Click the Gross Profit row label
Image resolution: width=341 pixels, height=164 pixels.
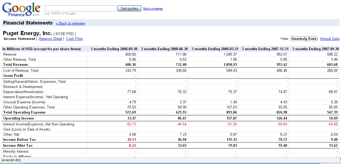coord(13,76)
